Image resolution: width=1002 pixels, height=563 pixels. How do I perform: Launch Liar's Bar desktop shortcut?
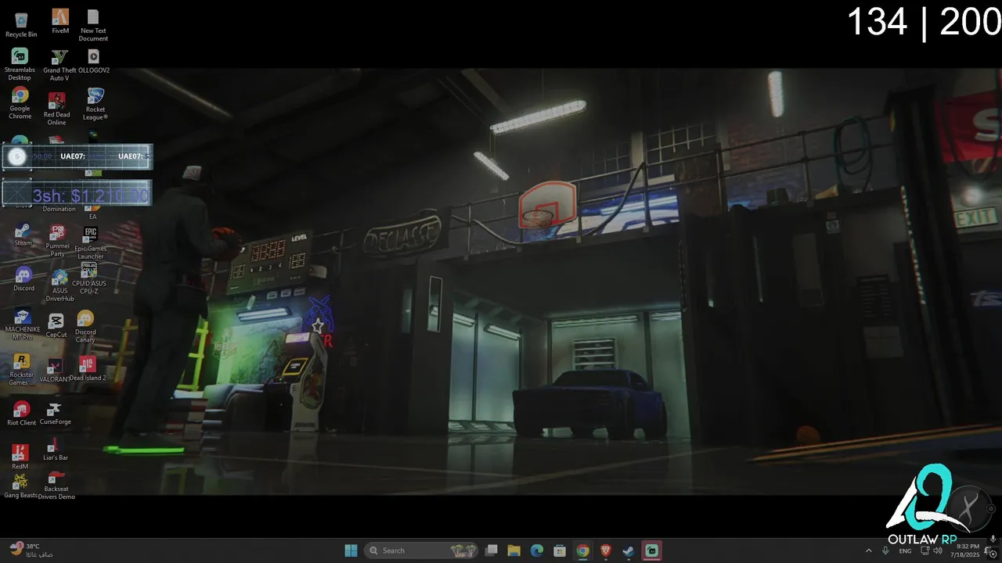pos(55,450)
